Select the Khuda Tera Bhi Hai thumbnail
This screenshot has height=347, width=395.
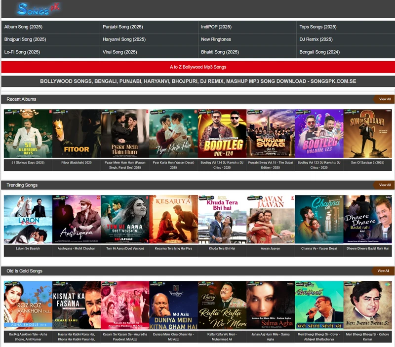coord(222,219)
